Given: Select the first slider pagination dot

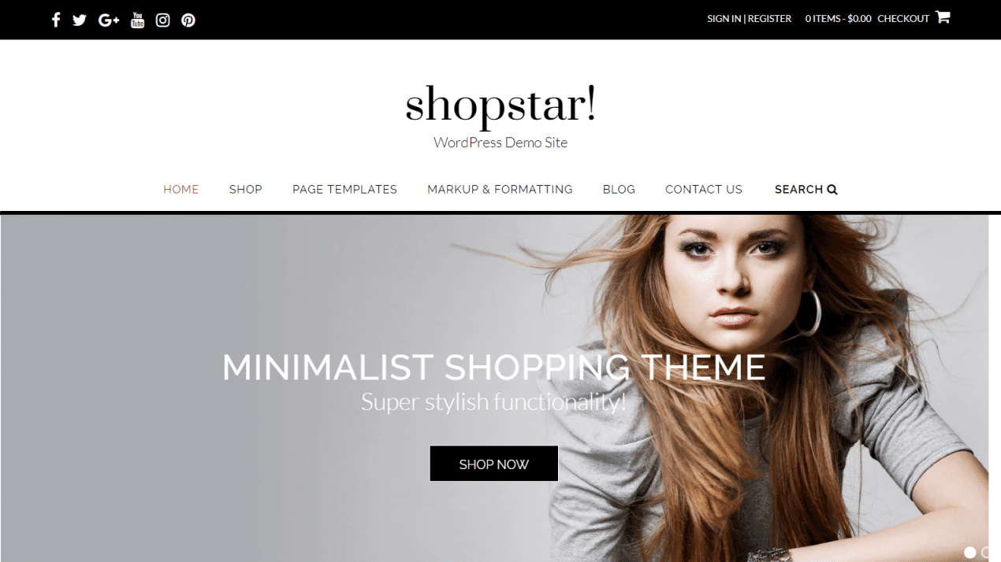Looking at the screenshot, I should click(970, 553).
